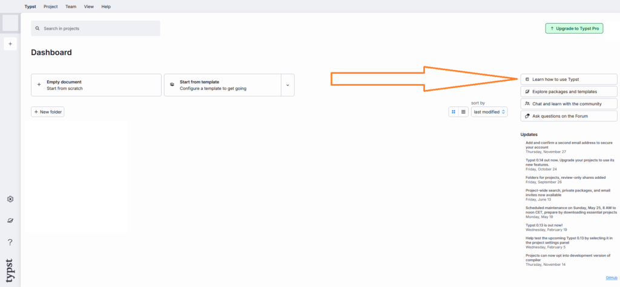This screenshot has width=620, height=287.
Task: Focus the Search in projects field
Action: point(97,28)
